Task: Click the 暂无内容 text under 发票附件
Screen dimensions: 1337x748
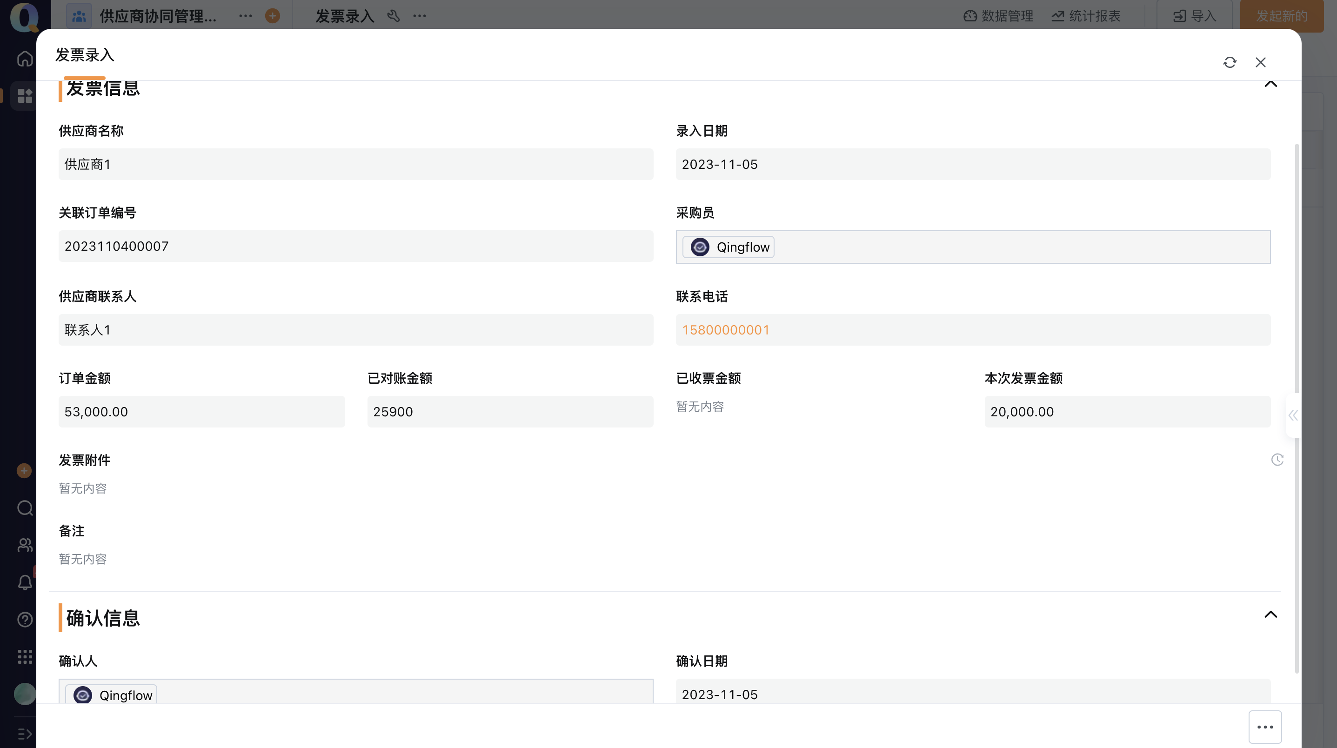Action: [x=82, y=488]
